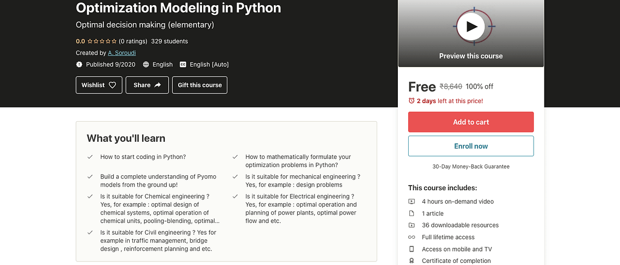The height and width of the screenshot is (265, 620).
Task: Click checkmark beside mechanical engineering item
Action: 235,176
